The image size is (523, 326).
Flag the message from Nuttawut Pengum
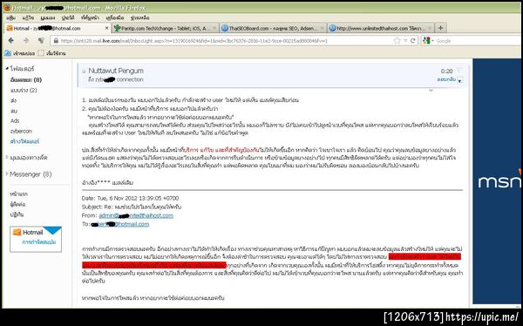(x=459, y=71)
